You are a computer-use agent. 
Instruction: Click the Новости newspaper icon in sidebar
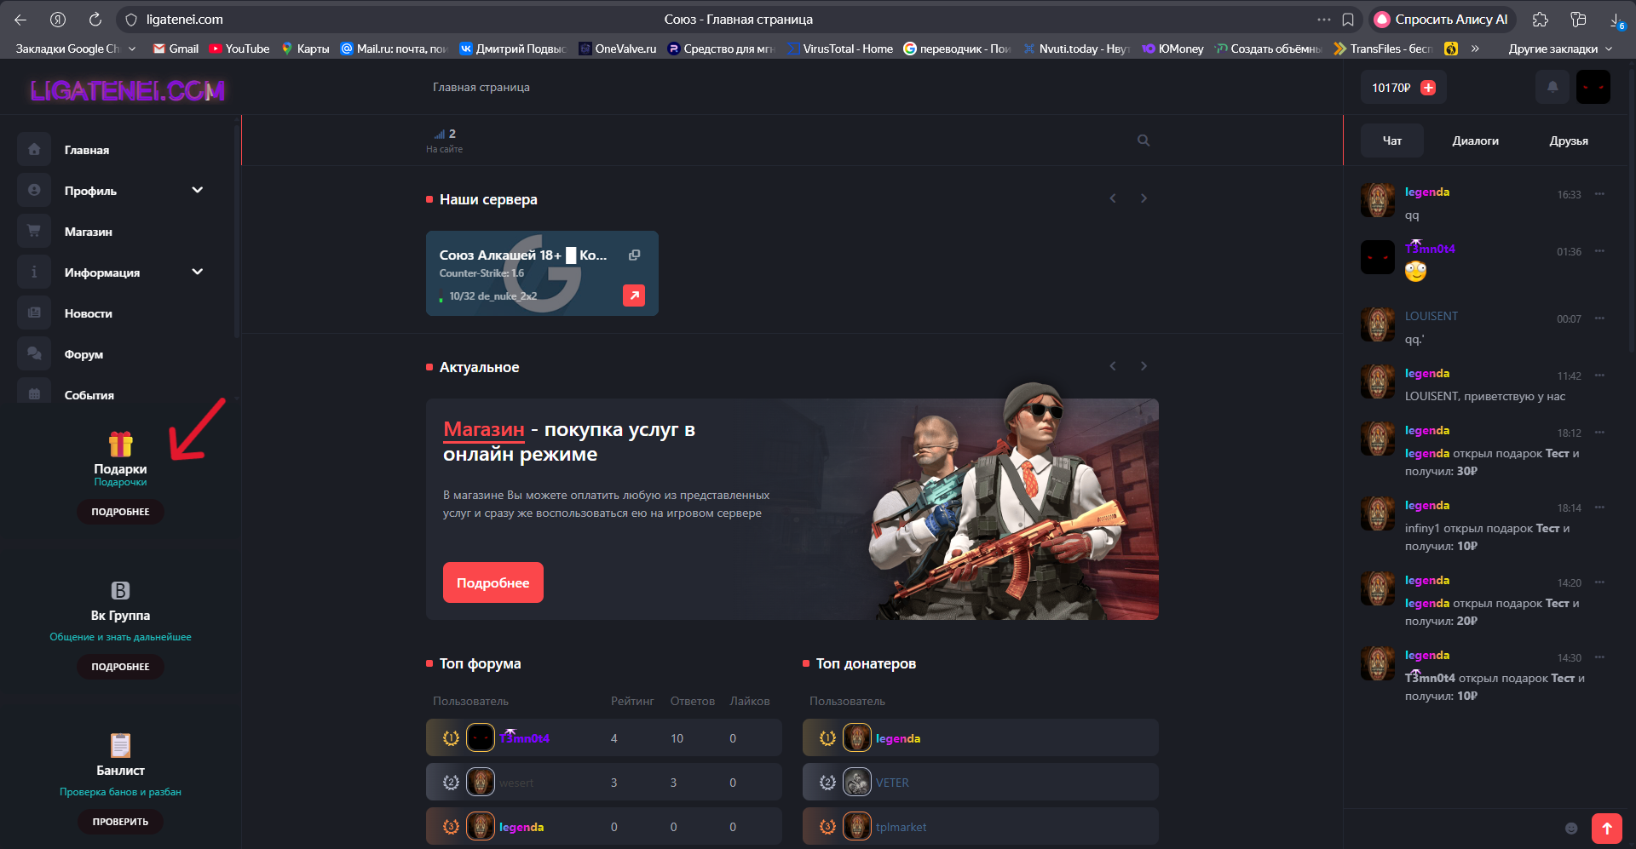pyautogui.click(x=34, y=313)
